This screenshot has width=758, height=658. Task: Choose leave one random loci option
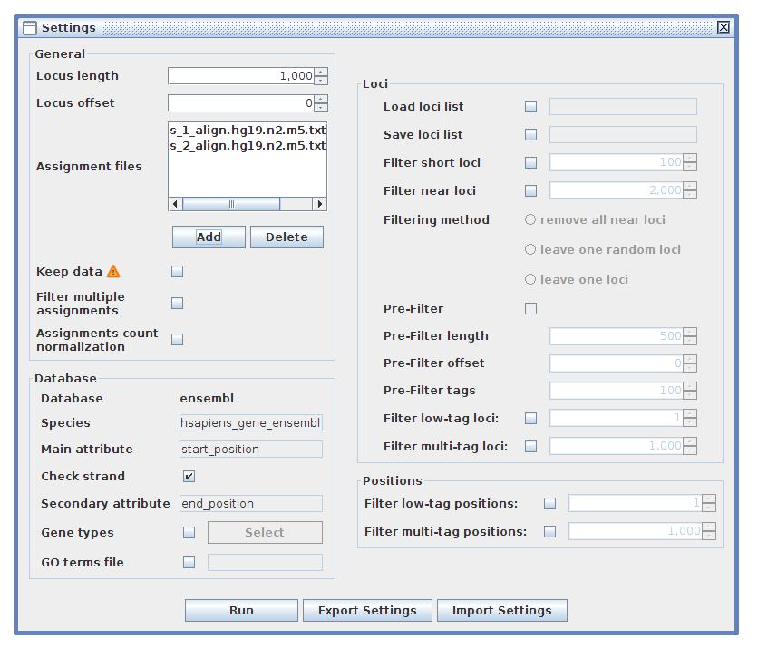coord(531,249)
